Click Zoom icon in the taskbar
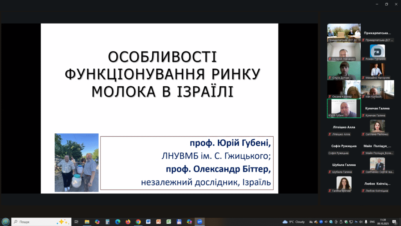 coord(200,222)
